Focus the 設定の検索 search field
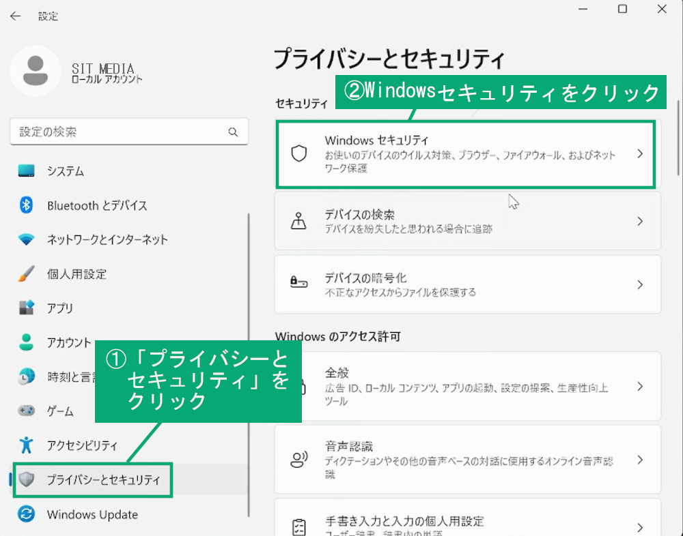Viewport: 683px width, 536px height. (129, 132)
